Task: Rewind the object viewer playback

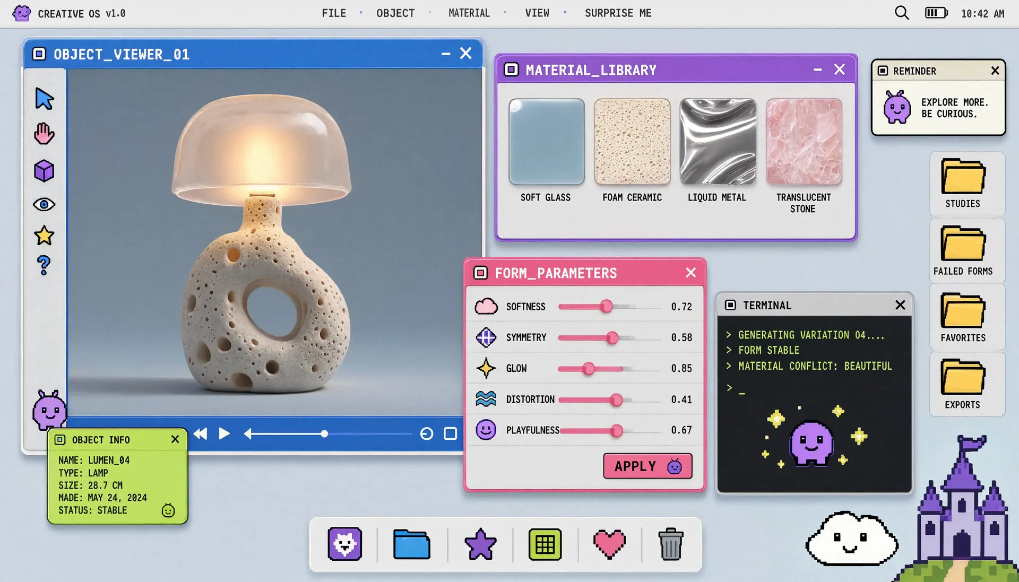Action: click(x=200, y=434)
